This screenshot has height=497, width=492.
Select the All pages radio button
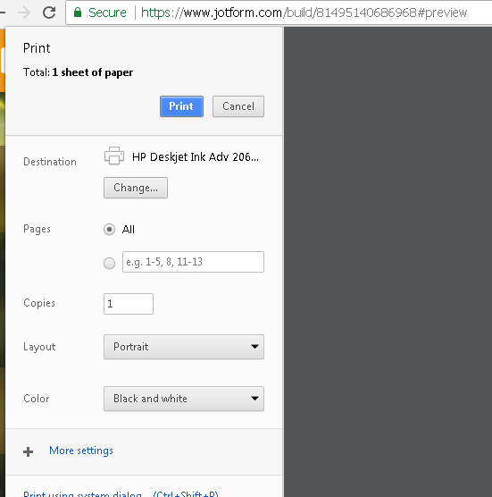[109, 229]
